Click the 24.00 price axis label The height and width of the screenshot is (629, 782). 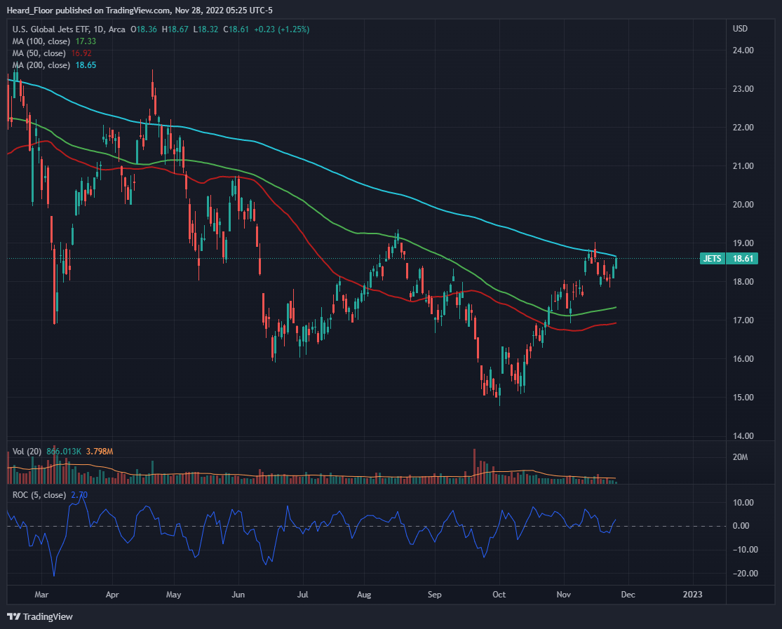click(743, 50)
